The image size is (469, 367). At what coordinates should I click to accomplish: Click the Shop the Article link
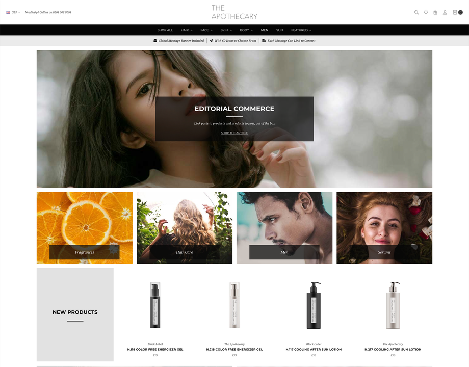(234, 133)
